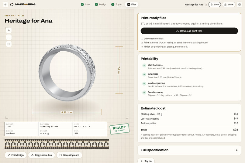This screenshot has width=245, height=163.
Task: Click the Full specification down arrow
Action: click(x=236, y=150)
